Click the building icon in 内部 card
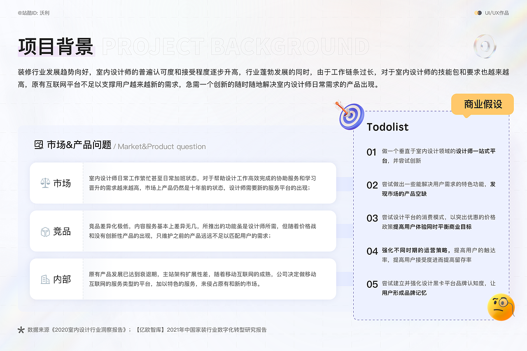The image size is (527, 351). coord(45,279)
